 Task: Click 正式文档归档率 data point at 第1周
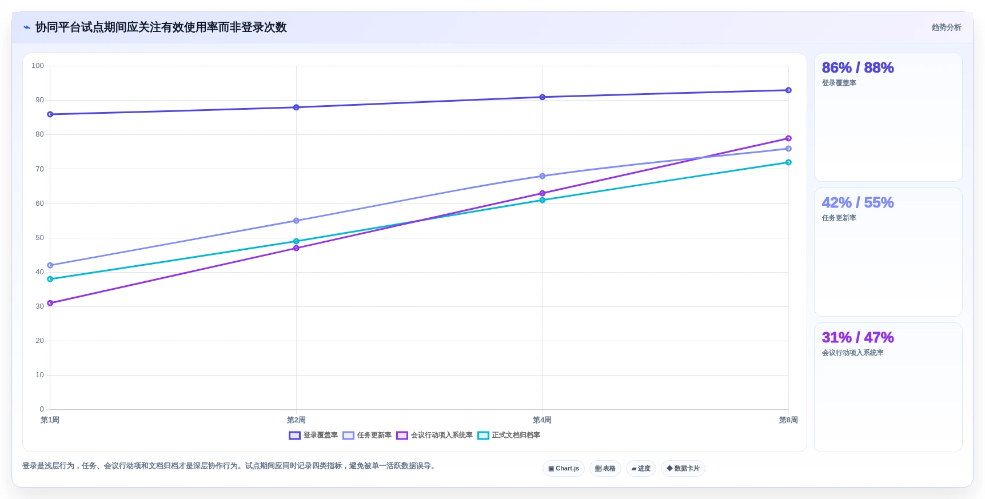pyautogui.click(x=50, y=279)
